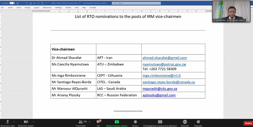The height and width of the screenshot is (127, 253).
Task: Click the inga.rimkeviciene@rrt.lt email link
Action: click(161, 76)
